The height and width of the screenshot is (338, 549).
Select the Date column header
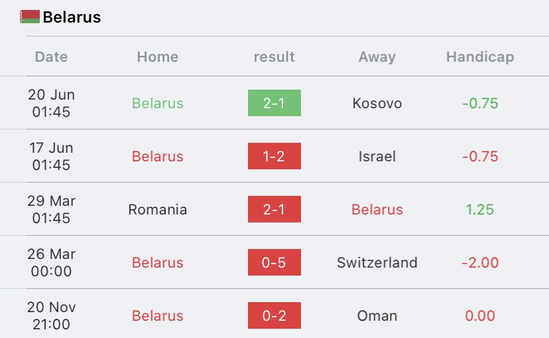[52, 57]
